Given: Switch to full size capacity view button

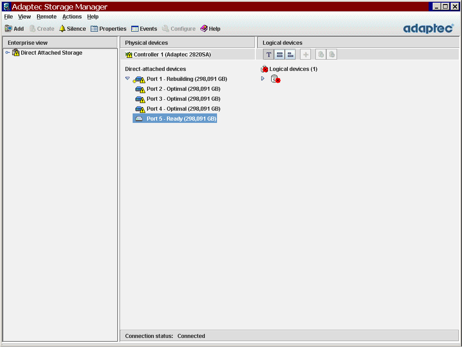Looking at the screenshot, I should [x=280, y=55].
